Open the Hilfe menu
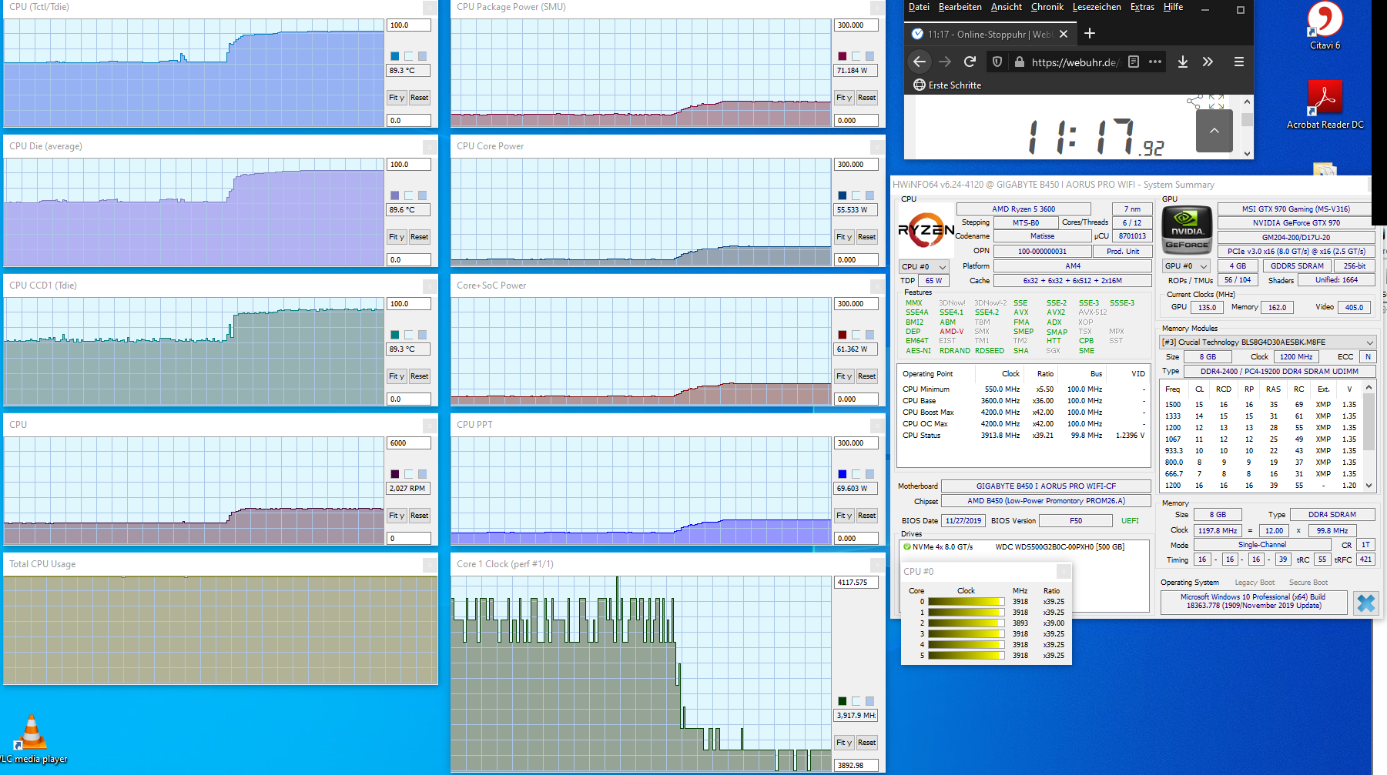Image resolution: width=1387 pixels, height=775 pixels. pos(1174,7)
